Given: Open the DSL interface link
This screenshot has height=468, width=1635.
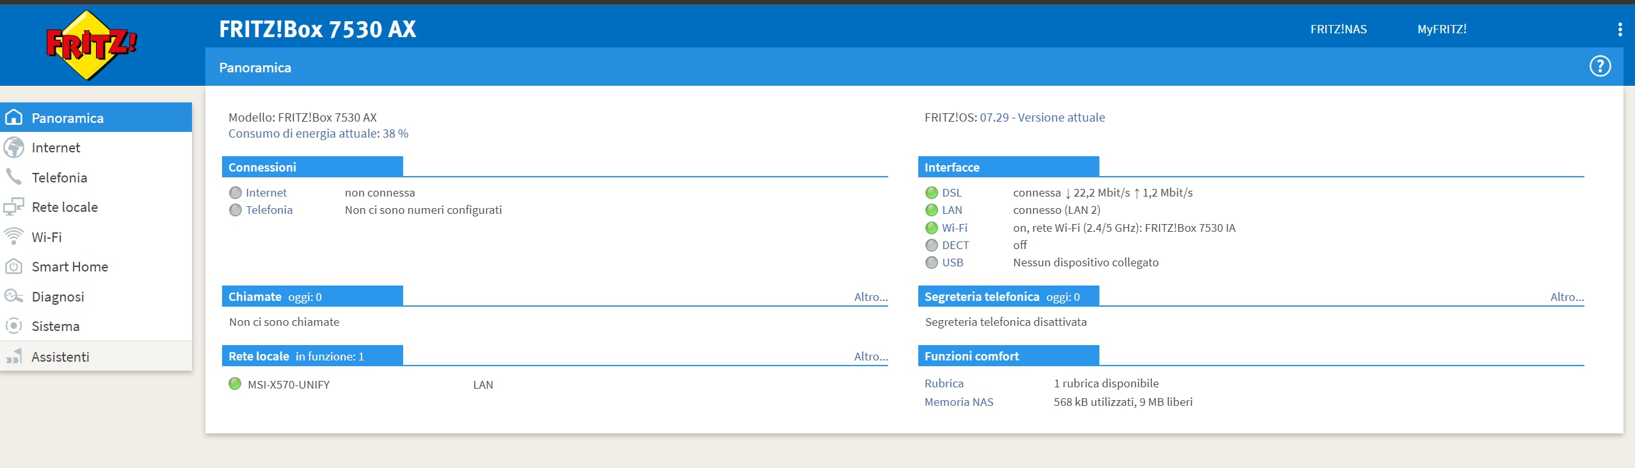Looking at the screenshot, I should click(x=952, y=193).
